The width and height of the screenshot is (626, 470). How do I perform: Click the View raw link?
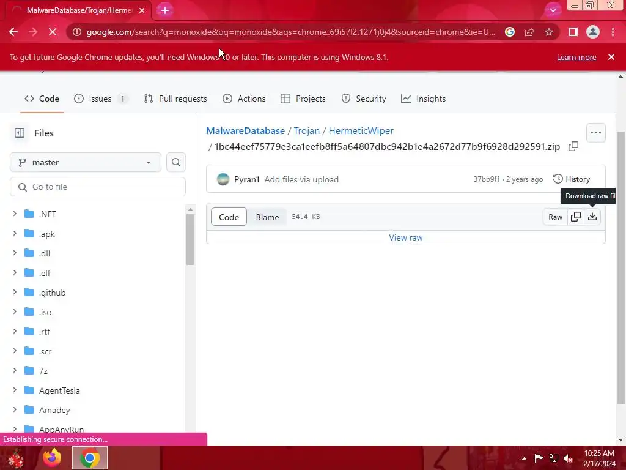pos(406,237)
